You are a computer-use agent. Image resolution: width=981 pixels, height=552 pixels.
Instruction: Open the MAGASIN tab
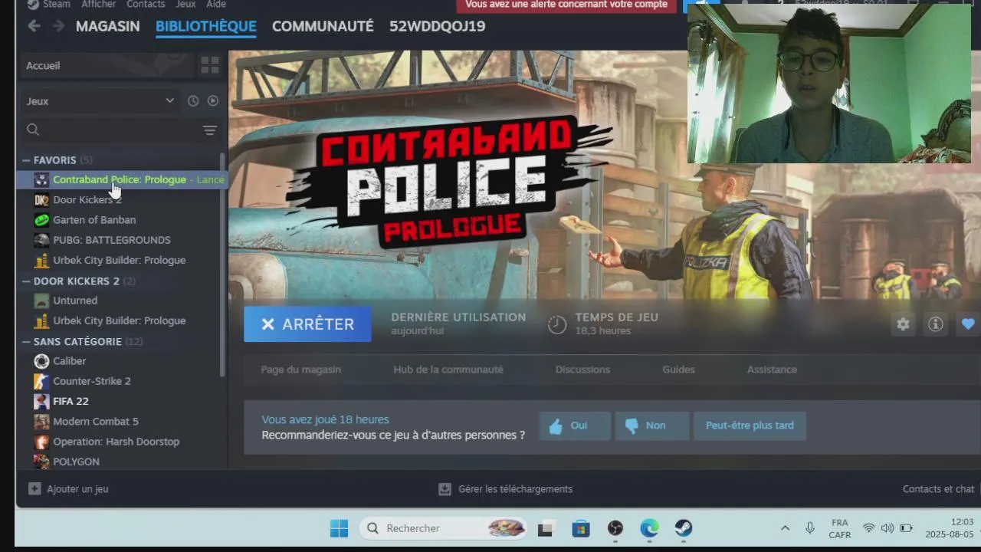108,26
